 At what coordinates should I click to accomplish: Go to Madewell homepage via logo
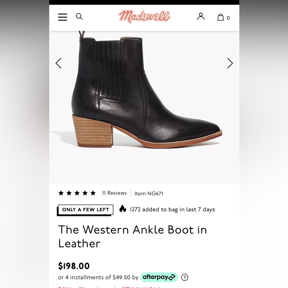[144, 16]
